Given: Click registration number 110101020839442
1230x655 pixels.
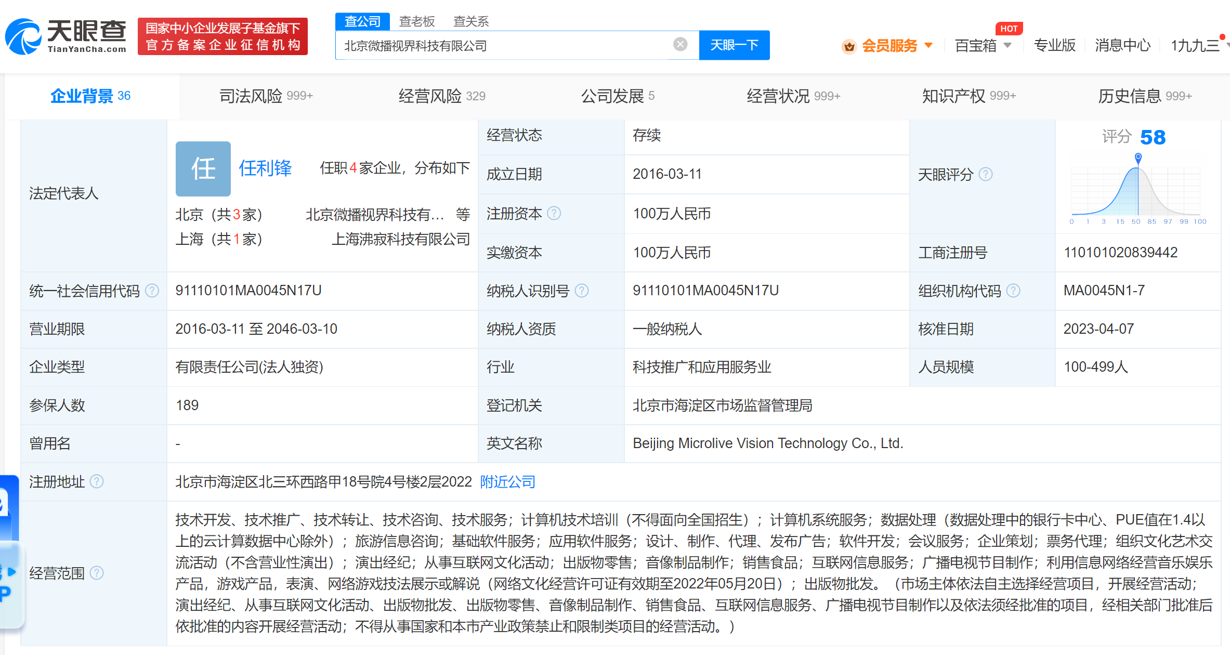Looking at the screenshot, I should tap(1120, 252).
